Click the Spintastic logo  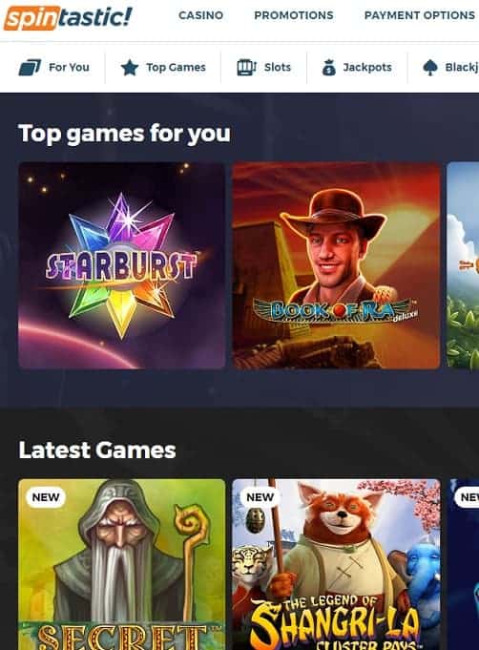pos(68,18)
